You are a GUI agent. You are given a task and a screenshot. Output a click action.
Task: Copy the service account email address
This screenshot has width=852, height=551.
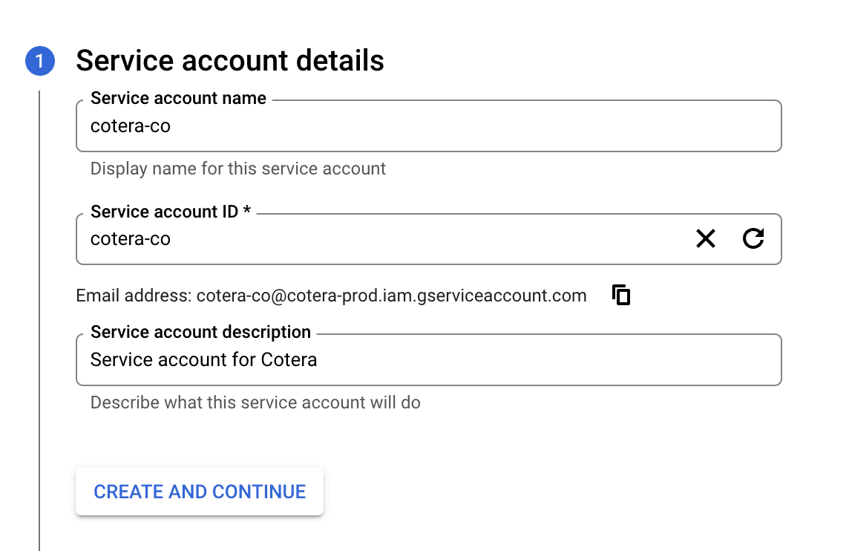pos(621,296)
